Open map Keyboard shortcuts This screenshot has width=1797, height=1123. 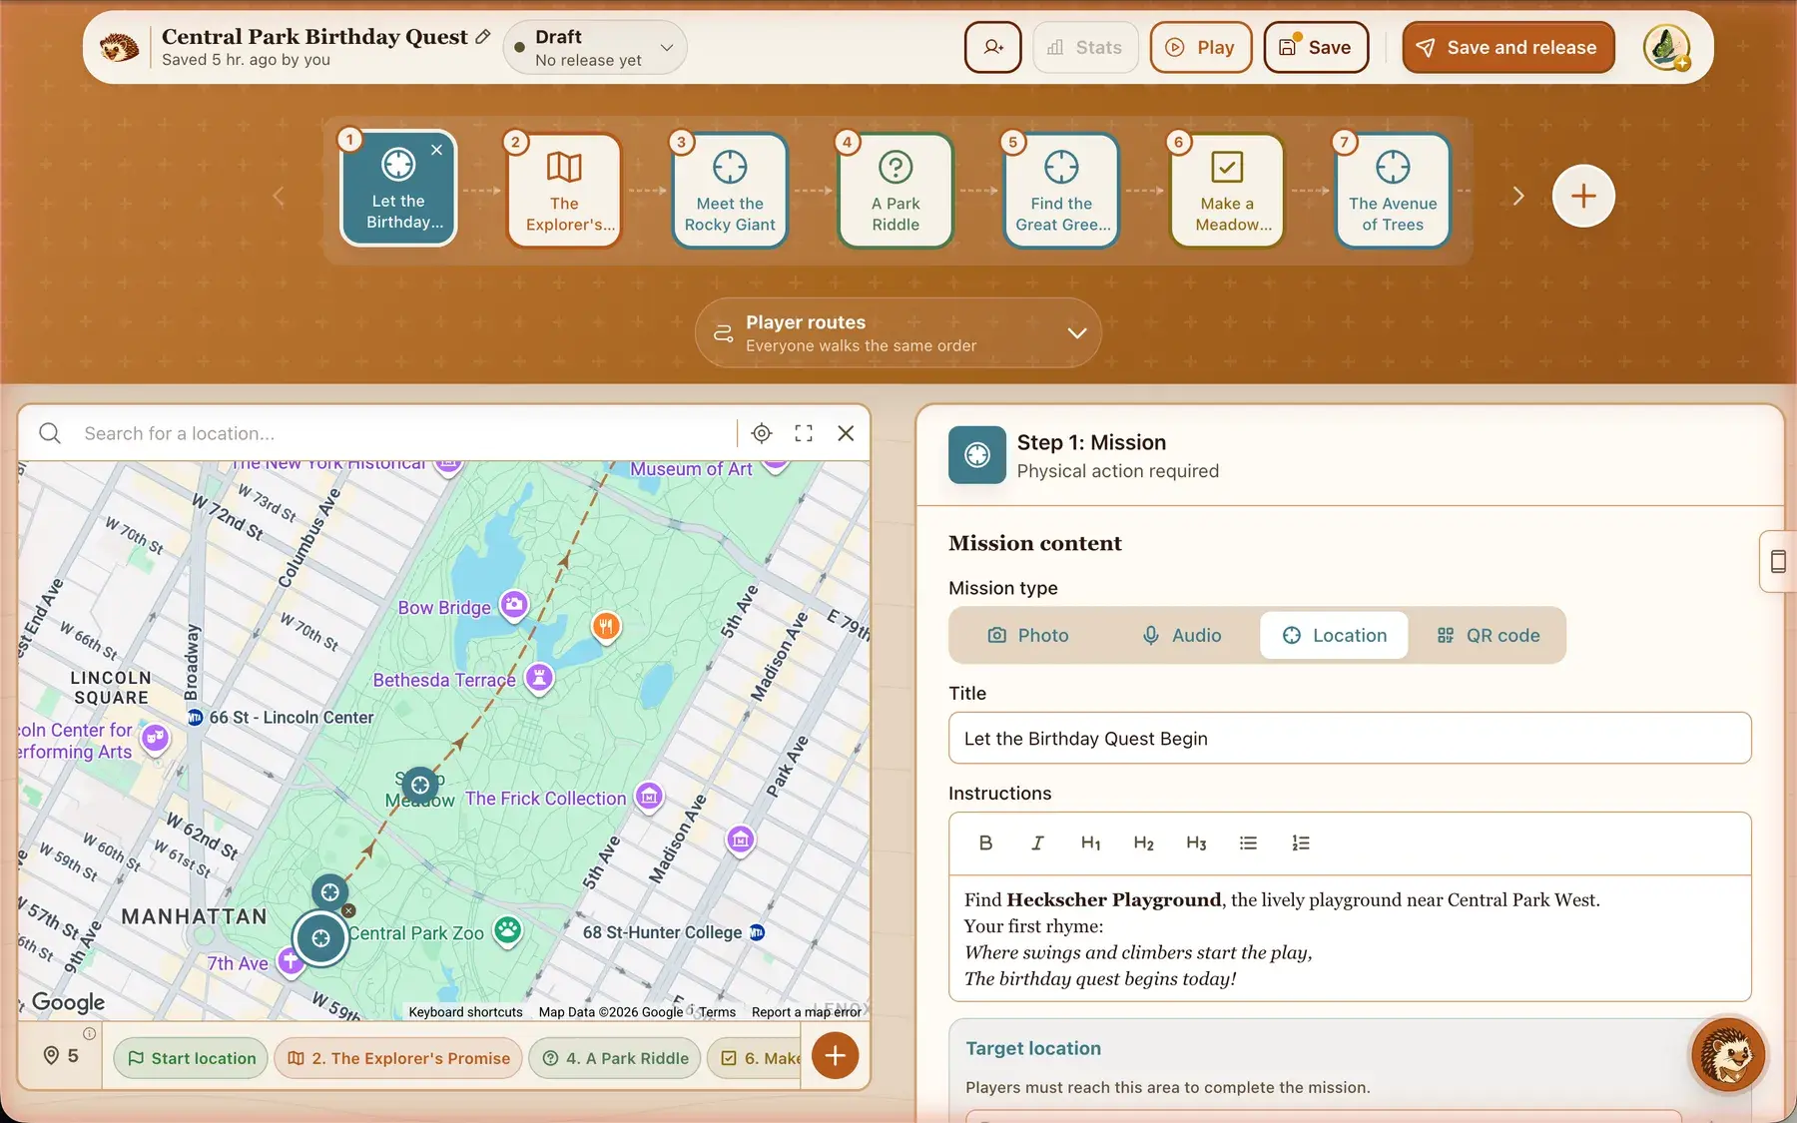tap(465, 1012)
